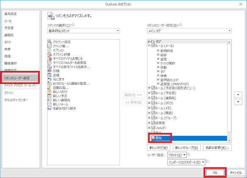Click the OK button
Screen dimensions: 247x178
click(215, 172)
